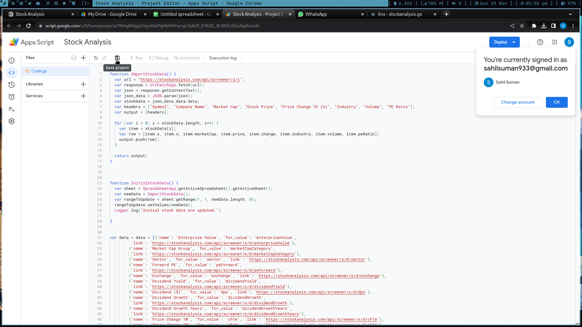Click the volume mute indicator in top bar

click(457, 3)
